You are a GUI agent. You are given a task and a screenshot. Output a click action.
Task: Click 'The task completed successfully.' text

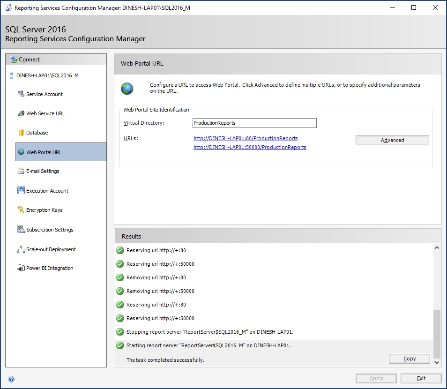pos(165,360)
